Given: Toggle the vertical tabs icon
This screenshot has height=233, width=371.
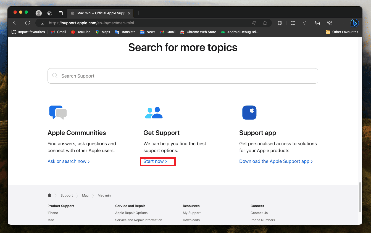Looking at the screenshot, I should [x=61, y=13].
